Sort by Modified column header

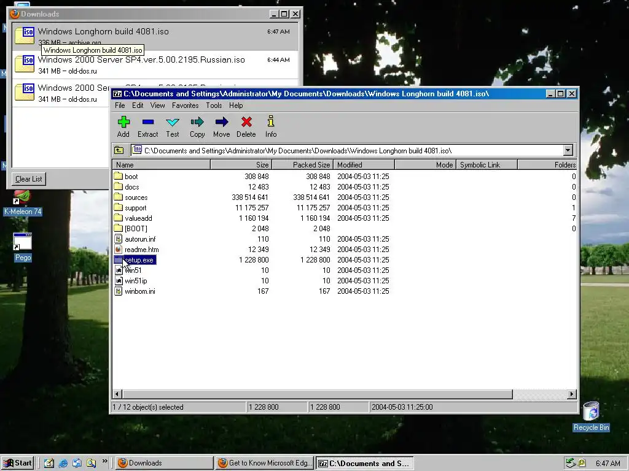(364, 164)
